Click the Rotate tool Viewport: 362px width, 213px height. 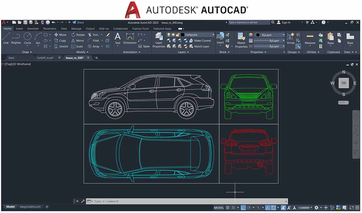pyautogui.click(x=78, y=35)
